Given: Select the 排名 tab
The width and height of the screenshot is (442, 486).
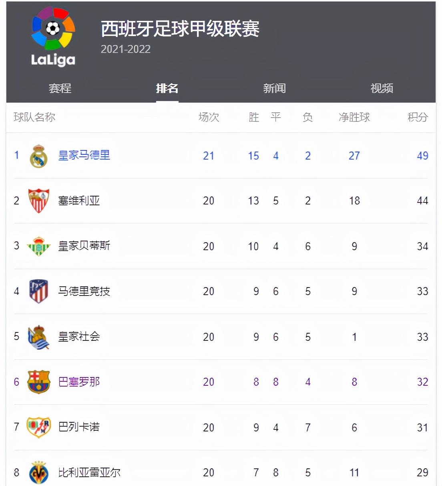Looking at the screenshot, I should click(167, 88).
